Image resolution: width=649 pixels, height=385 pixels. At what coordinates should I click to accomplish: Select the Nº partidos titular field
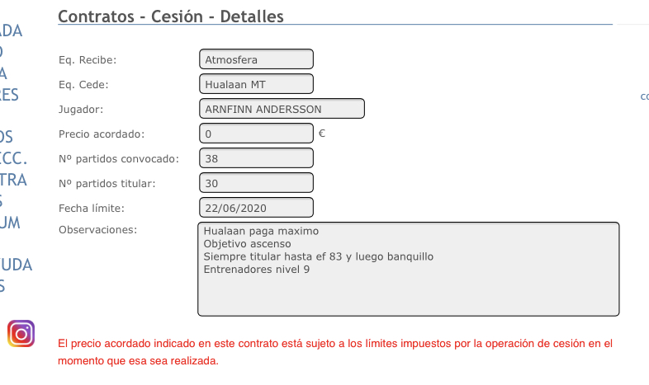256,183
